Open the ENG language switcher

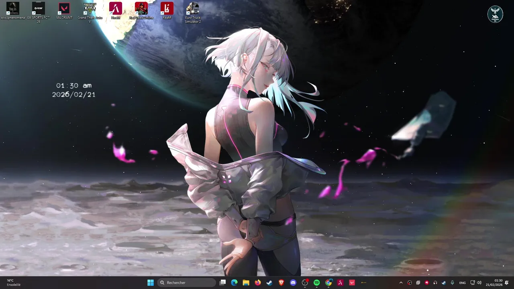463,283
